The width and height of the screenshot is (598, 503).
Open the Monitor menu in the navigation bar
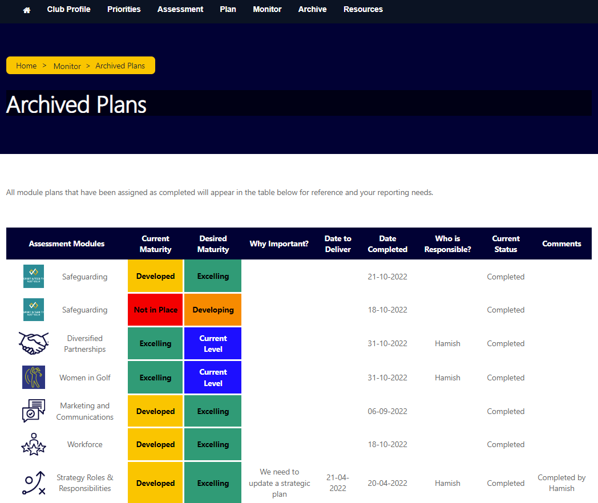click(x=267, y=9)
